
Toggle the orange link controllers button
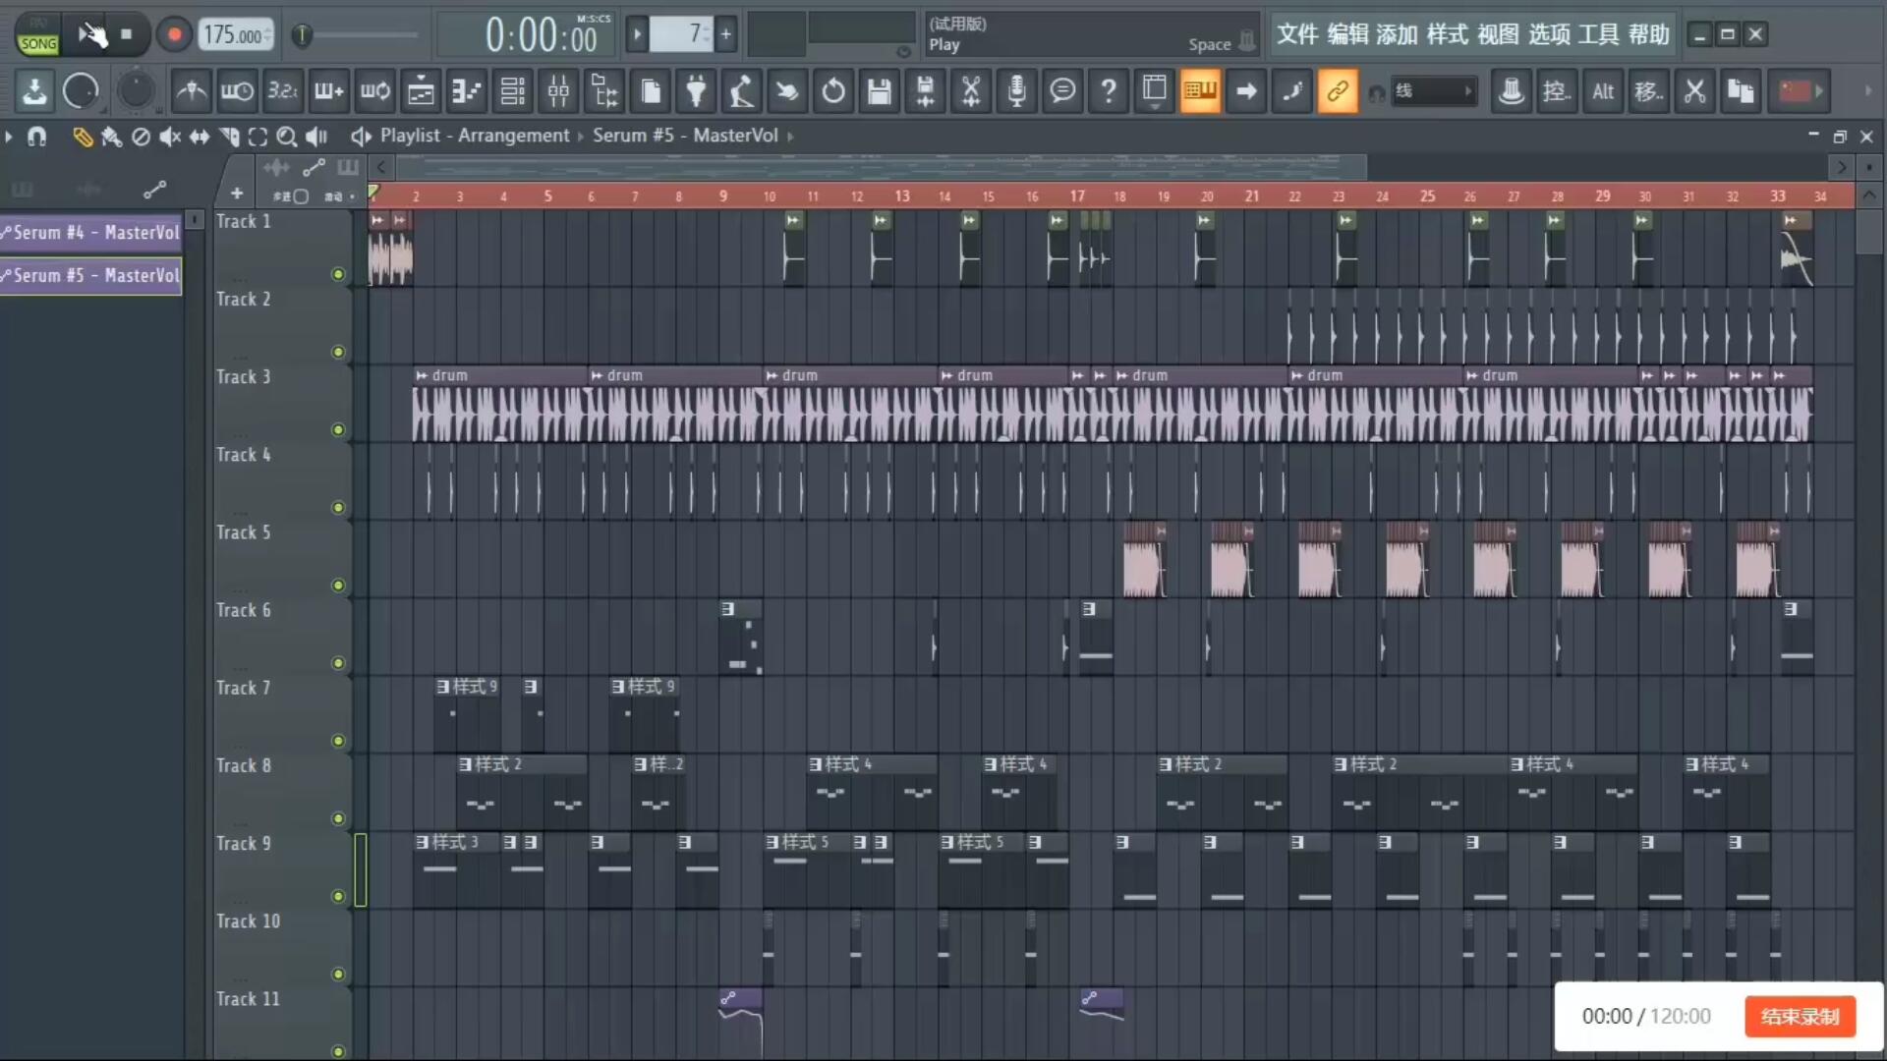pos(1338,91)
